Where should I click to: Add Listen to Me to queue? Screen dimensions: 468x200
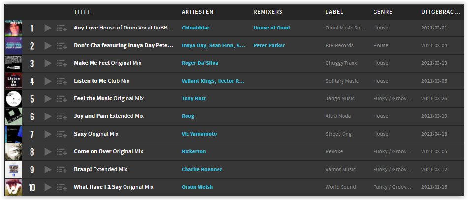[62, 81]
